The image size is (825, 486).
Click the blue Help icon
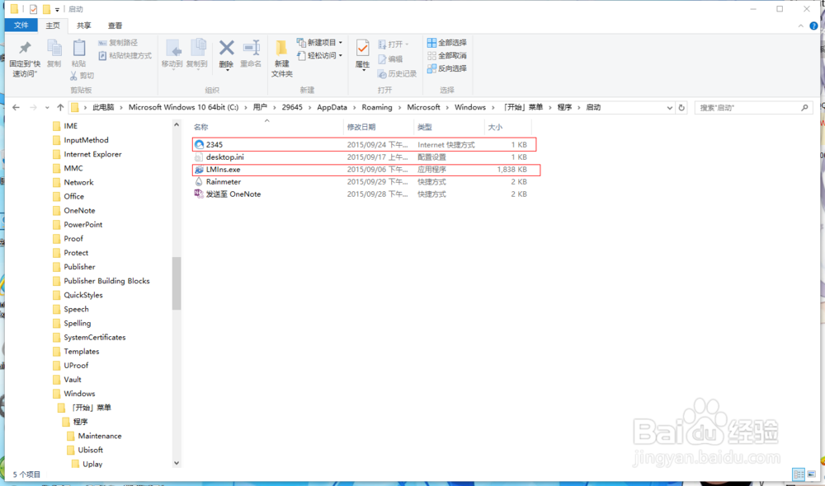(x=814, y=26)
